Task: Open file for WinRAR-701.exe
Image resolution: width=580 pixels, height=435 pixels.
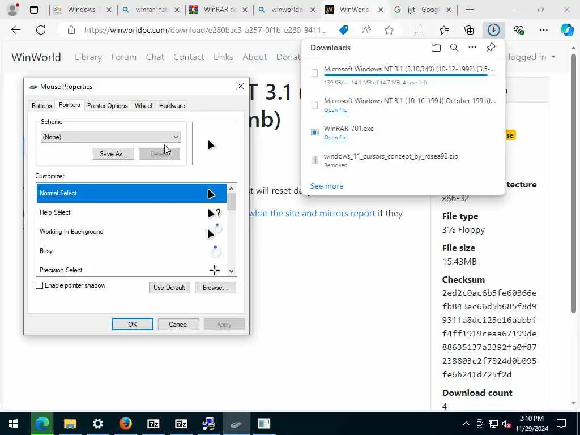Action: [x=335, y=138]
